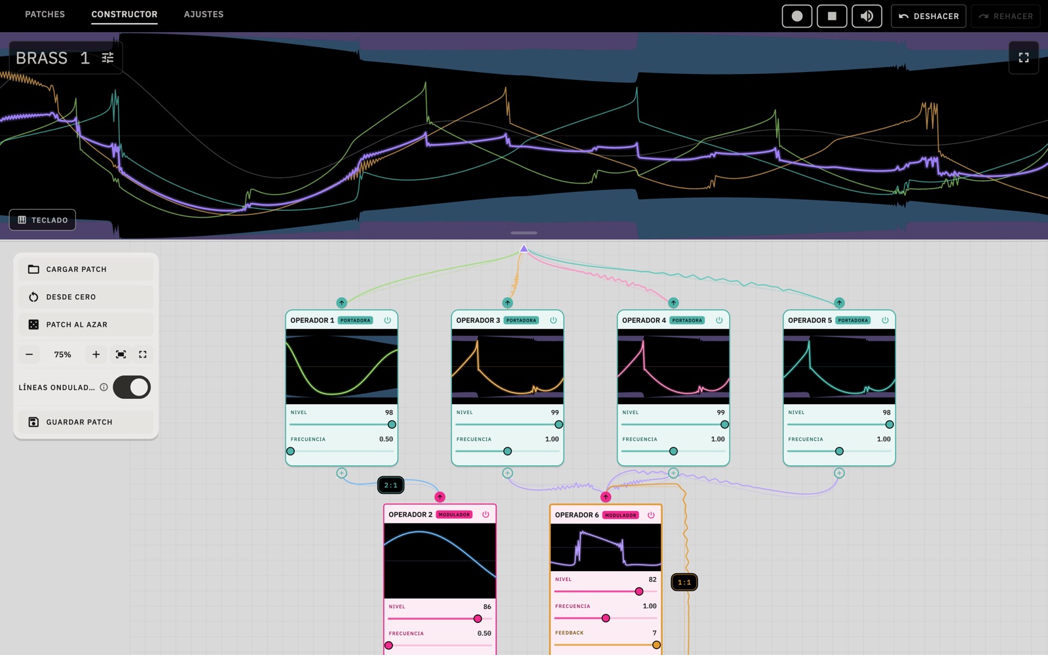The width and height of the screenshot is (1048, 655).
Task: Click Guardar Patch button
Action: (86, 422)
